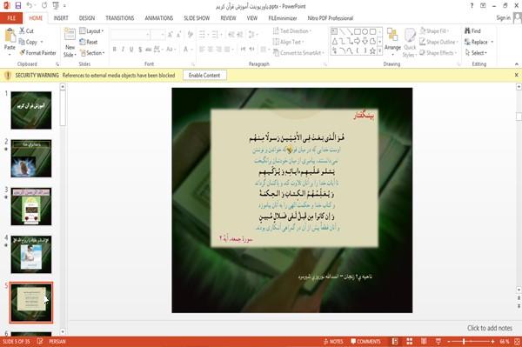Open the Align Text dropdown
The height and width of the screenshot is (347, 522).
288,42
